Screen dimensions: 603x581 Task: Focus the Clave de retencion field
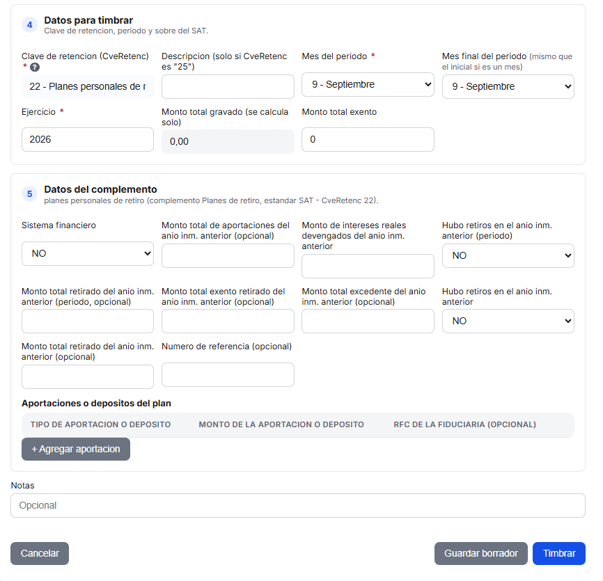point(88,86)
